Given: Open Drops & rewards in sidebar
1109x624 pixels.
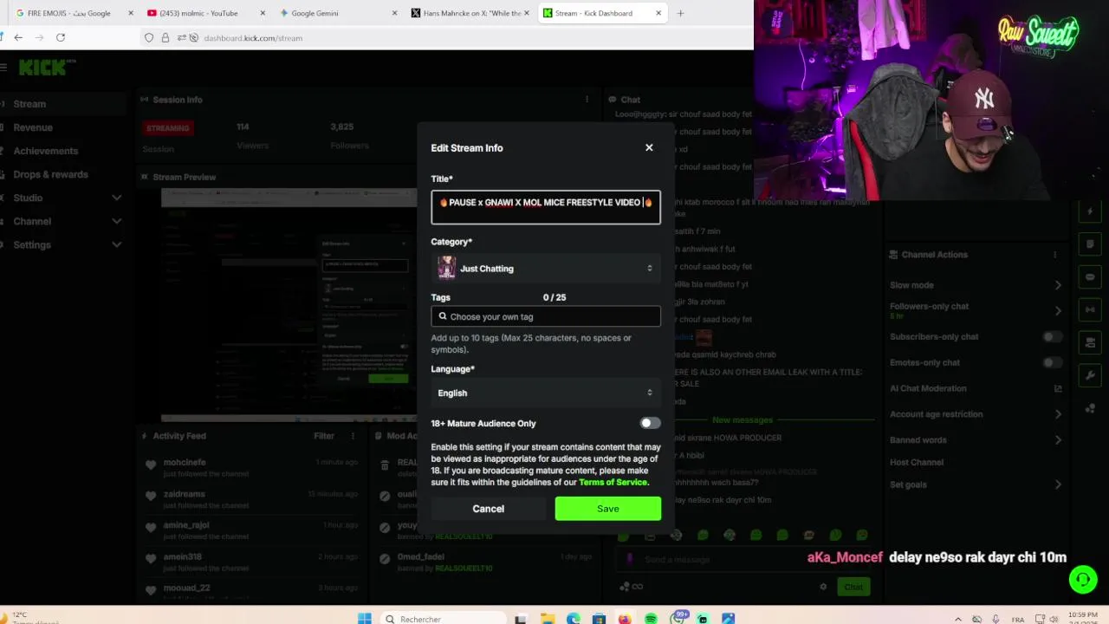Looking at the screenshot, I should [x=62, y=174].
